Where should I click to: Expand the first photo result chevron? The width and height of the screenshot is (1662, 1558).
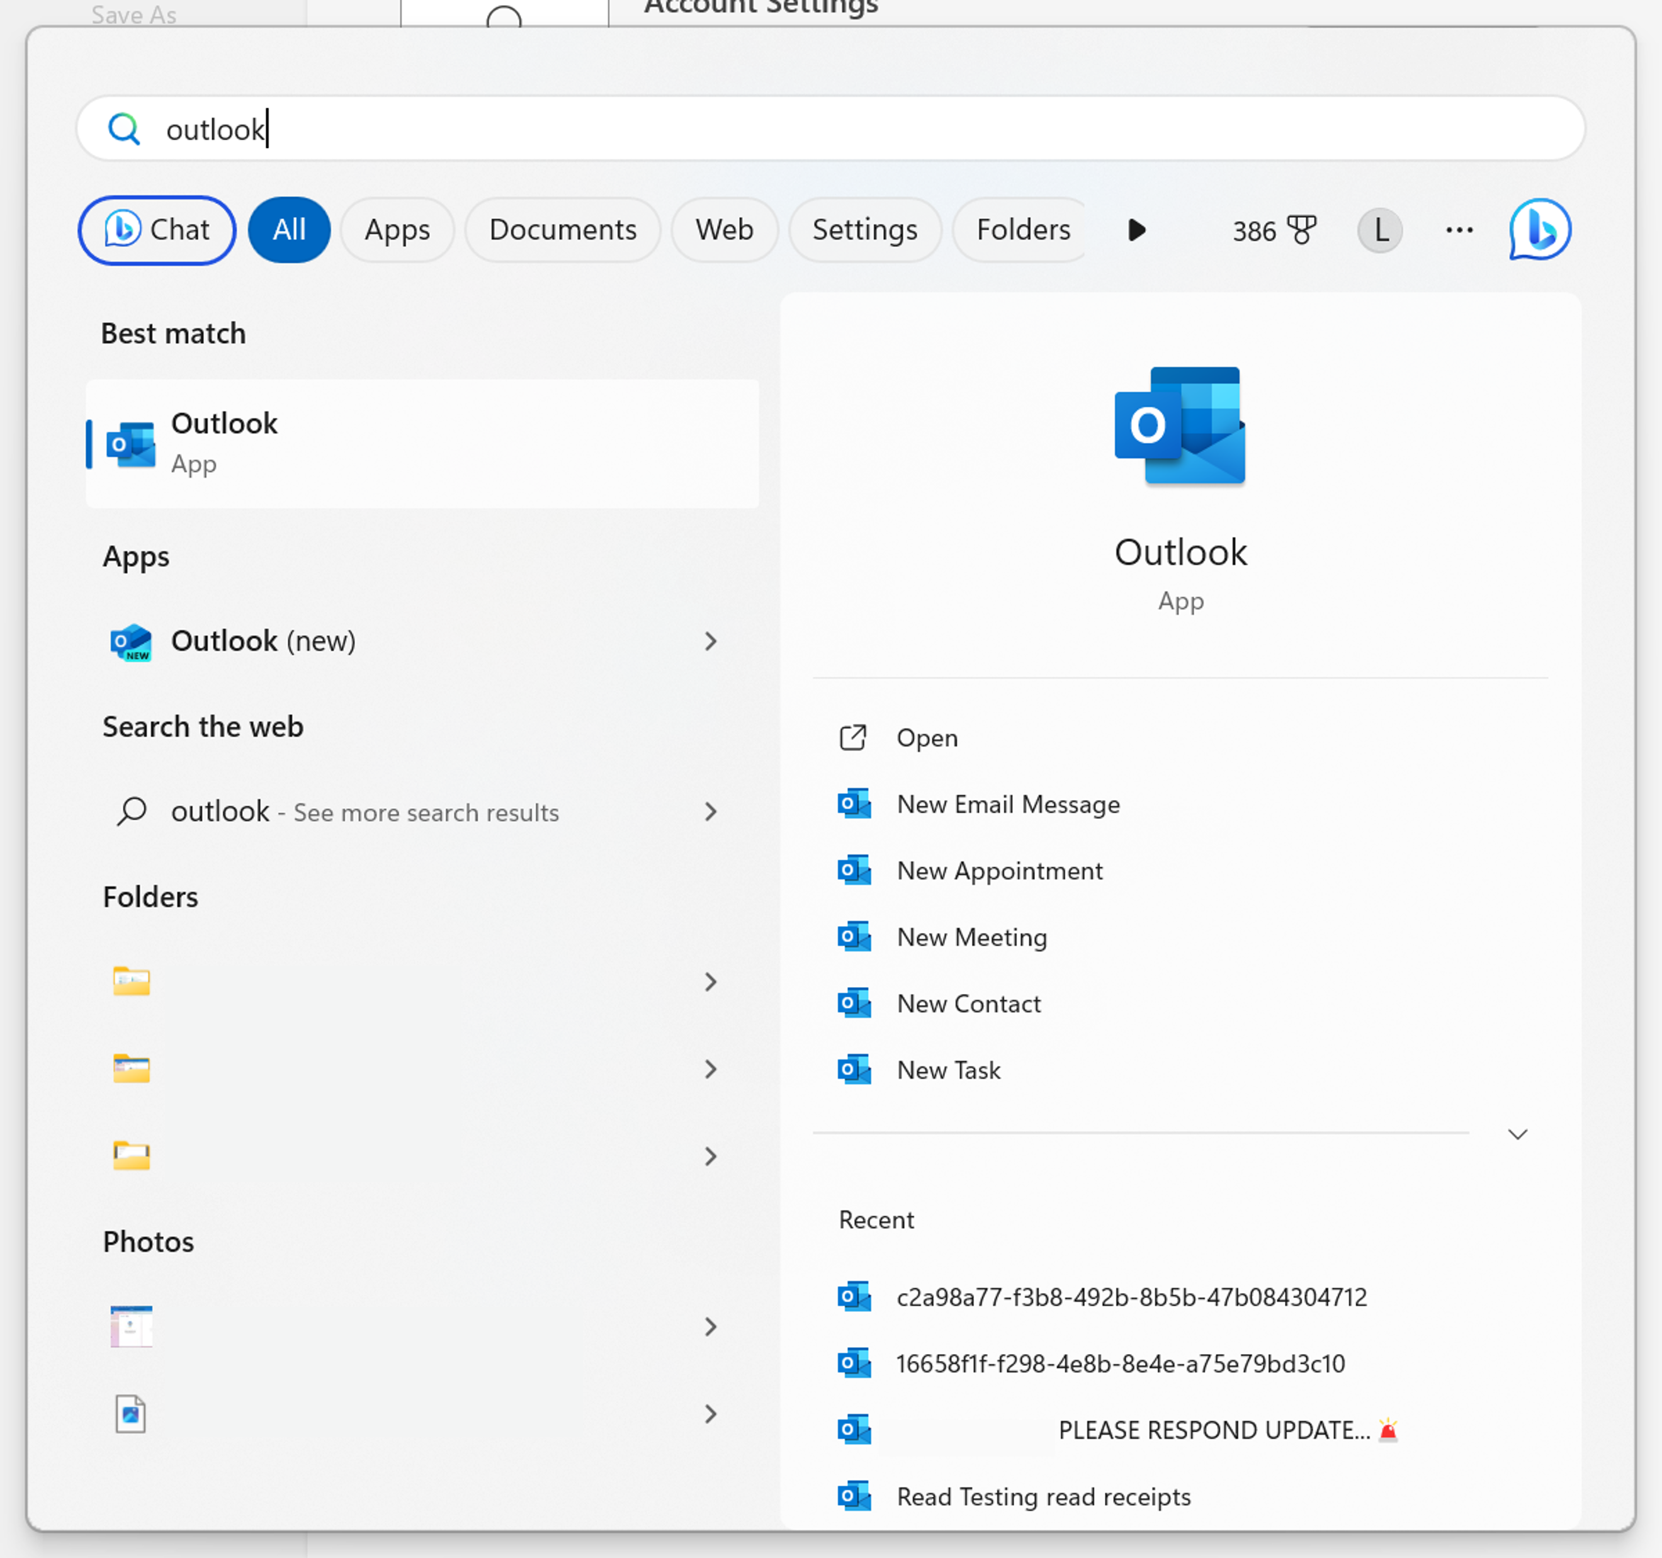(709, 1326)
